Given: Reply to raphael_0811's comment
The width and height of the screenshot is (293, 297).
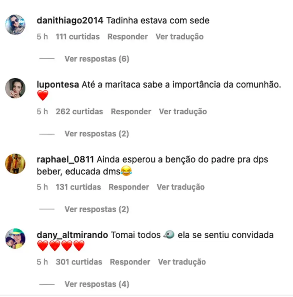Looking at the screenshot, I should coord(129,187).
